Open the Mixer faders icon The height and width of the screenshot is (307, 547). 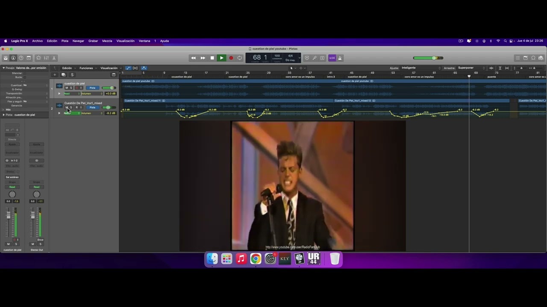point(46,58)
